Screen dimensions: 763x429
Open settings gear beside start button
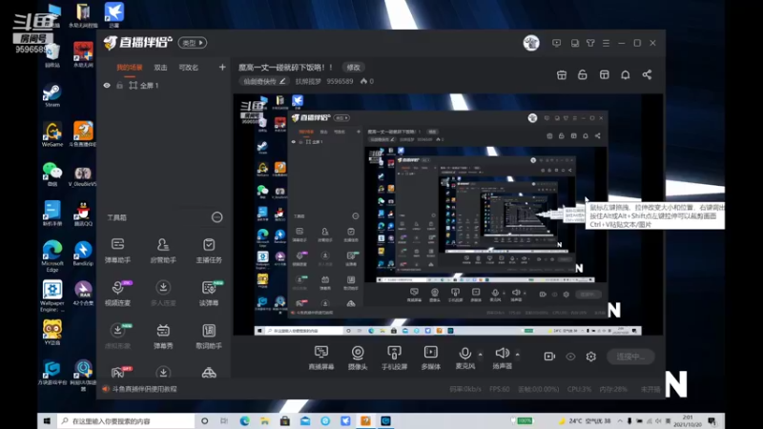(590, 357)
